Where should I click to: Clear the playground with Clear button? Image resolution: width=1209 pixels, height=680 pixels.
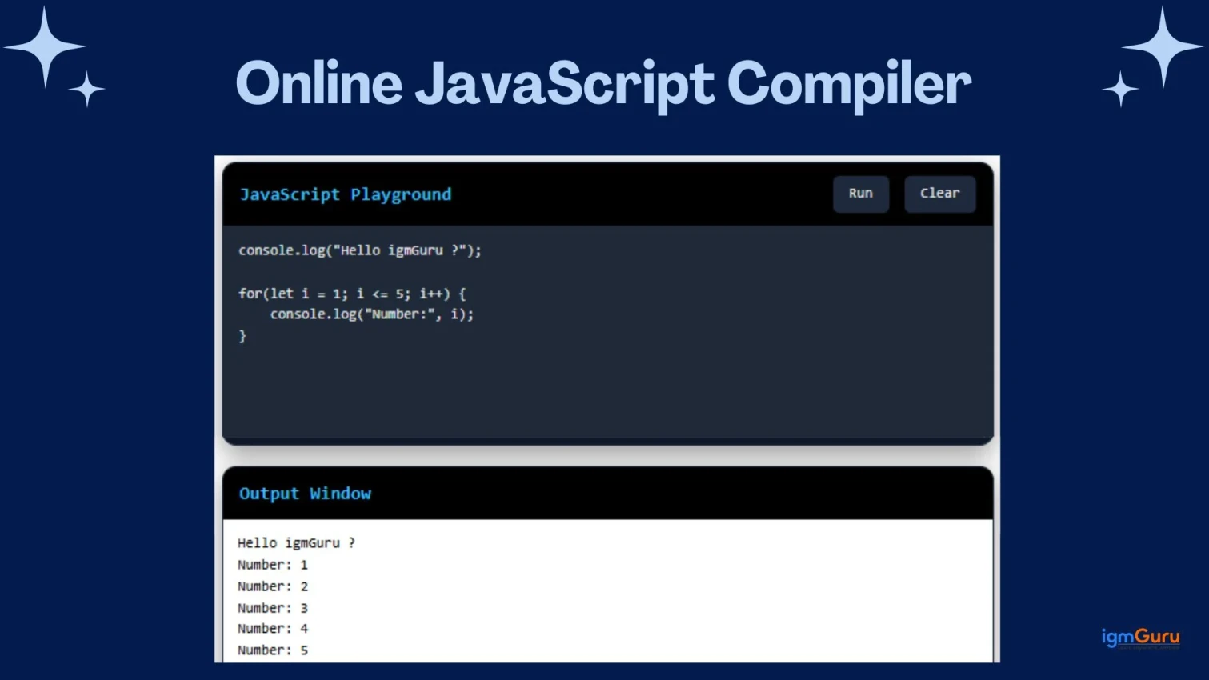939,194
